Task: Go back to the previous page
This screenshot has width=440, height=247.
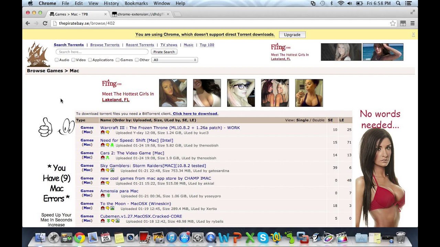Action: (28, 23)
